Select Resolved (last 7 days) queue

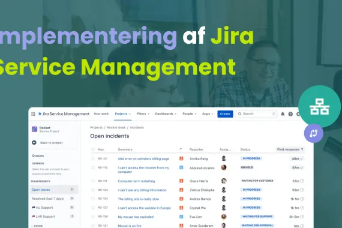pyautogui.click(x=54, y=199)
